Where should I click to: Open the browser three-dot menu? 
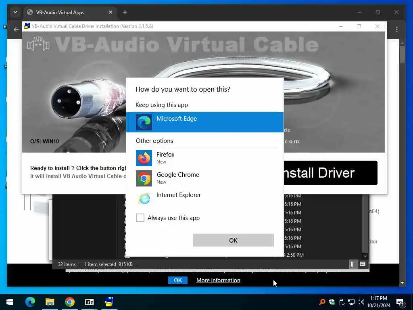(x=397, y=29)
